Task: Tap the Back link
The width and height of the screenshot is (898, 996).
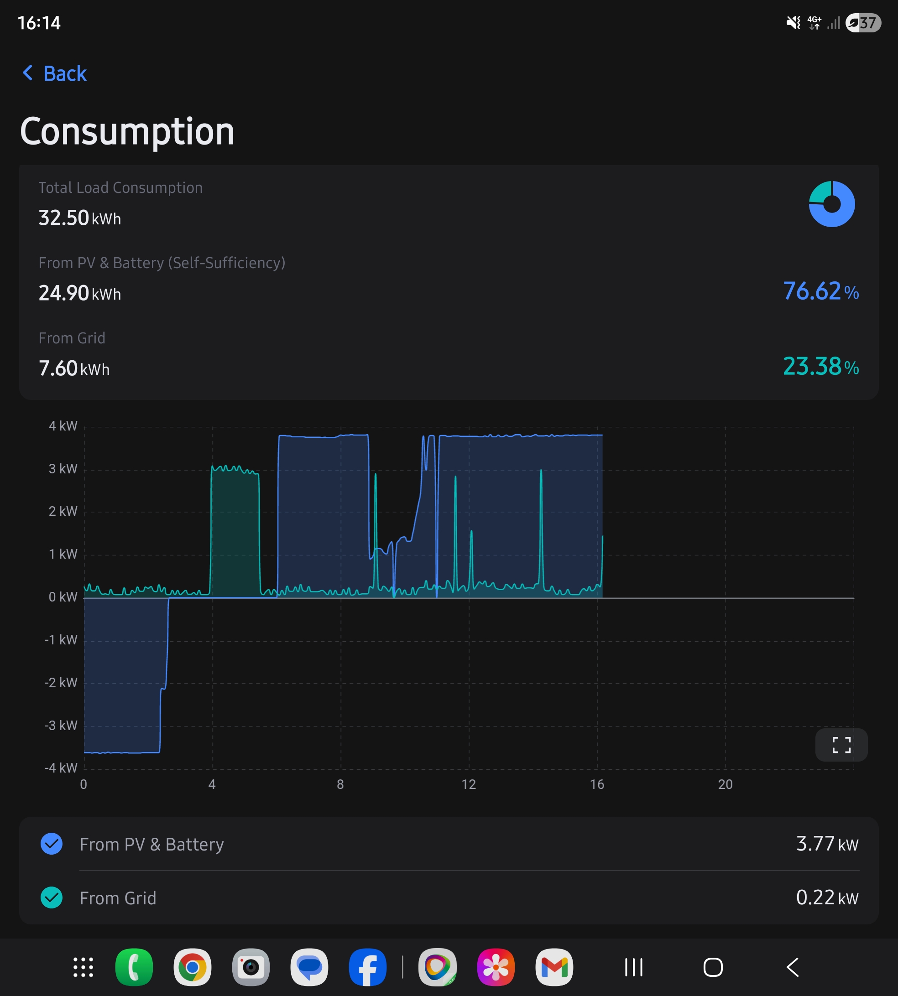Action: (55, 73)
